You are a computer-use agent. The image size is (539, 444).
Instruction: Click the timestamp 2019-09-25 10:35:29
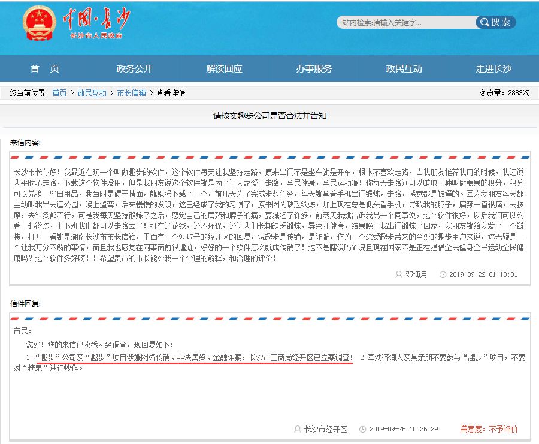404,429
